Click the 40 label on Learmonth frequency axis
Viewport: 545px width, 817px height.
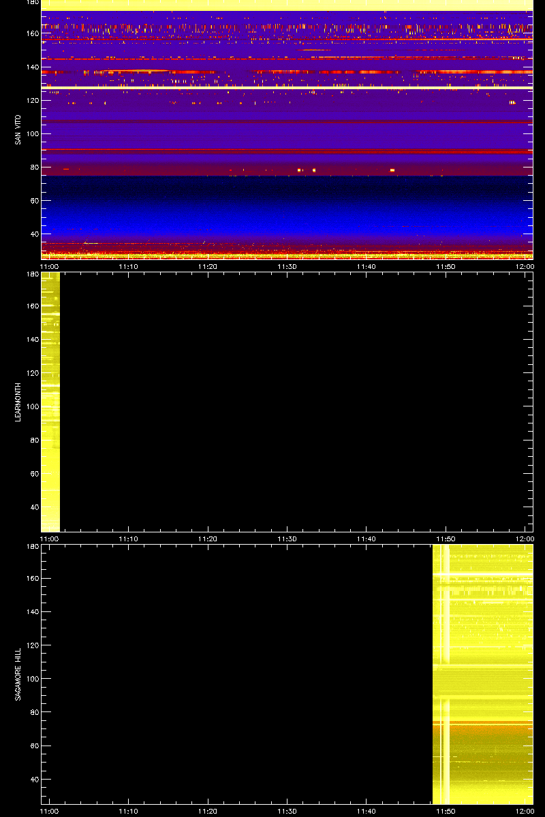click(x=35, y=507)
